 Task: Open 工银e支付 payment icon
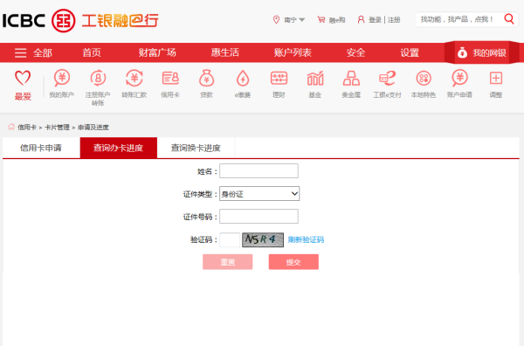(x=387, y=79)
